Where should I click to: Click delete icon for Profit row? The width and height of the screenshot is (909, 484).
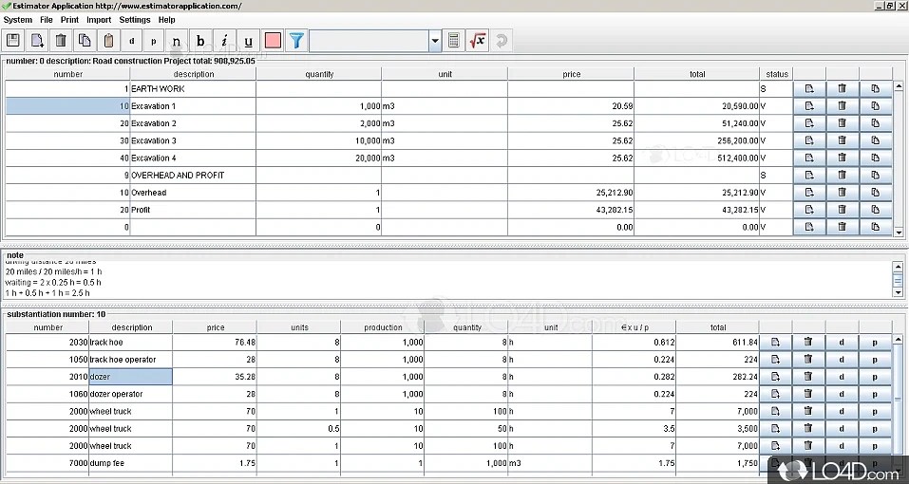point(843,210)
